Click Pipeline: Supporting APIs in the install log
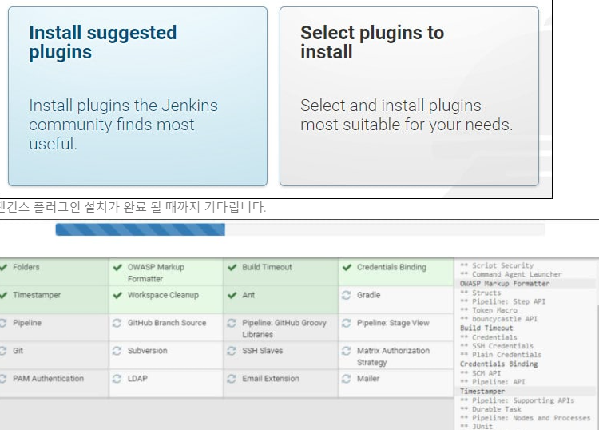 coord(523,400)
